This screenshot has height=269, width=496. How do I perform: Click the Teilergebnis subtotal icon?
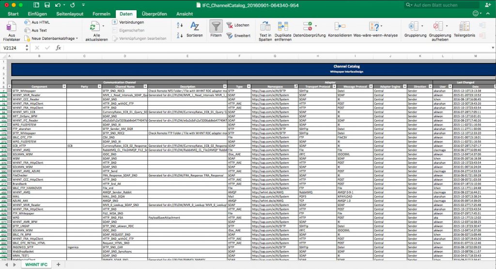465,26
